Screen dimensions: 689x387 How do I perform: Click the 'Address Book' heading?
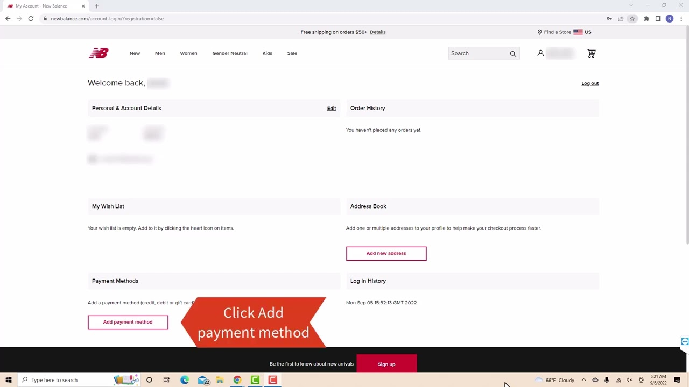coord(368,206)
